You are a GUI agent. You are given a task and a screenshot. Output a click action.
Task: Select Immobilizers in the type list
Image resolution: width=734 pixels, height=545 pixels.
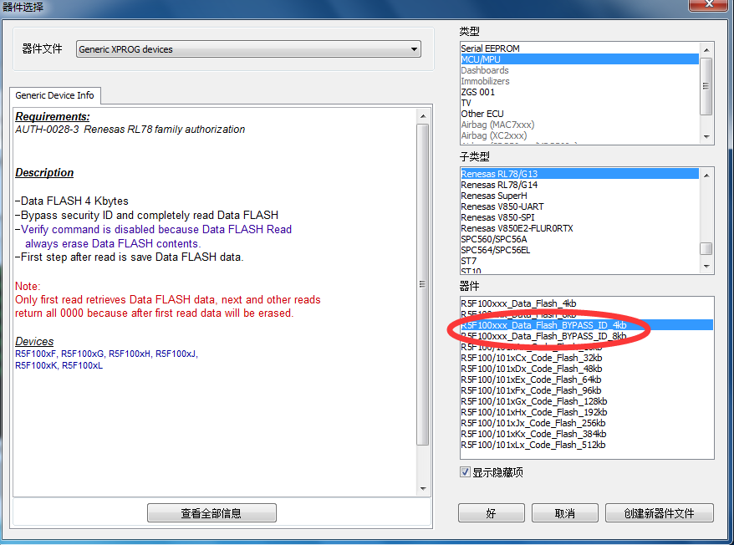point(485,81)
